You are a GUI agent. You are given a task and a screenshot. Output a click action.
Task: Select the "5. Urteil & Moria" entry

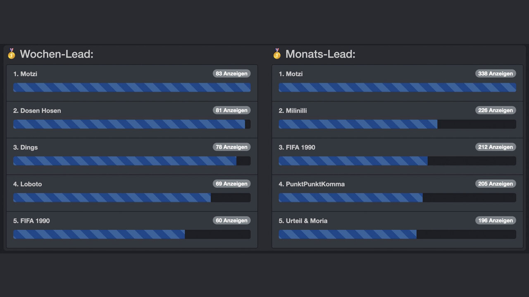point(397,230)
